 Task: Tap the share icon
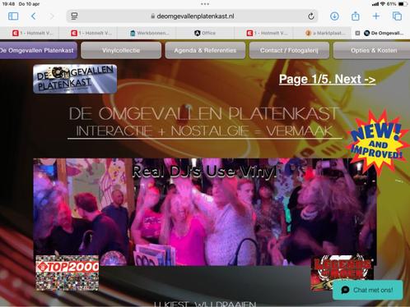point(356,16)
